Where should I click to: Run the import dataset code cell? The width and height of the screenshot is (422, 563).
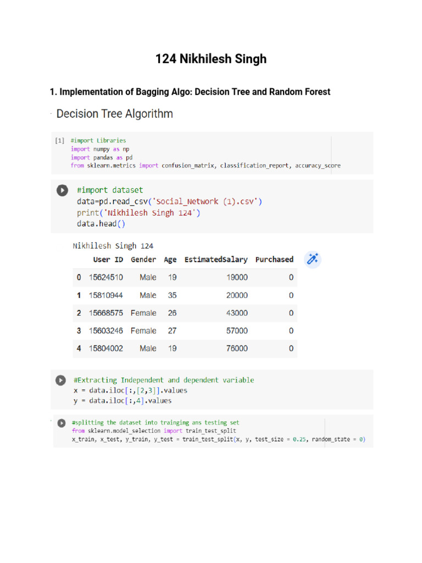[x=63, y=190]
